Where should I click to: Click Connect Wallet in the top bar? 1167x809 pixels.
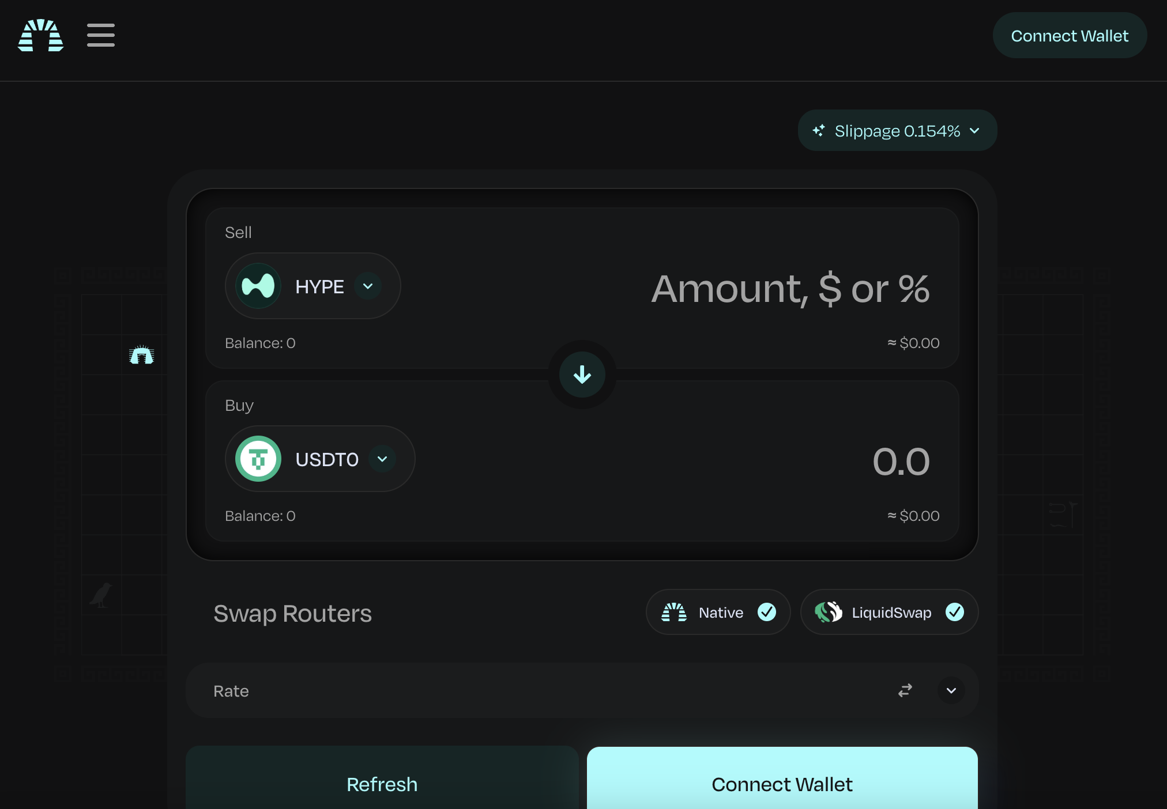pyautogui.click(x=1070, y=35)
